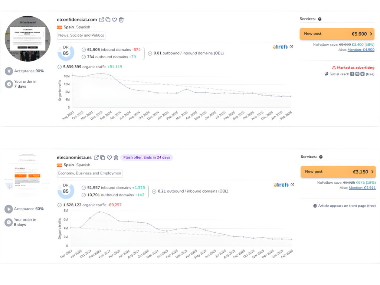Click the Services help icon for eleconomista.es
The image size is (380, 285).
pos(321,157)
